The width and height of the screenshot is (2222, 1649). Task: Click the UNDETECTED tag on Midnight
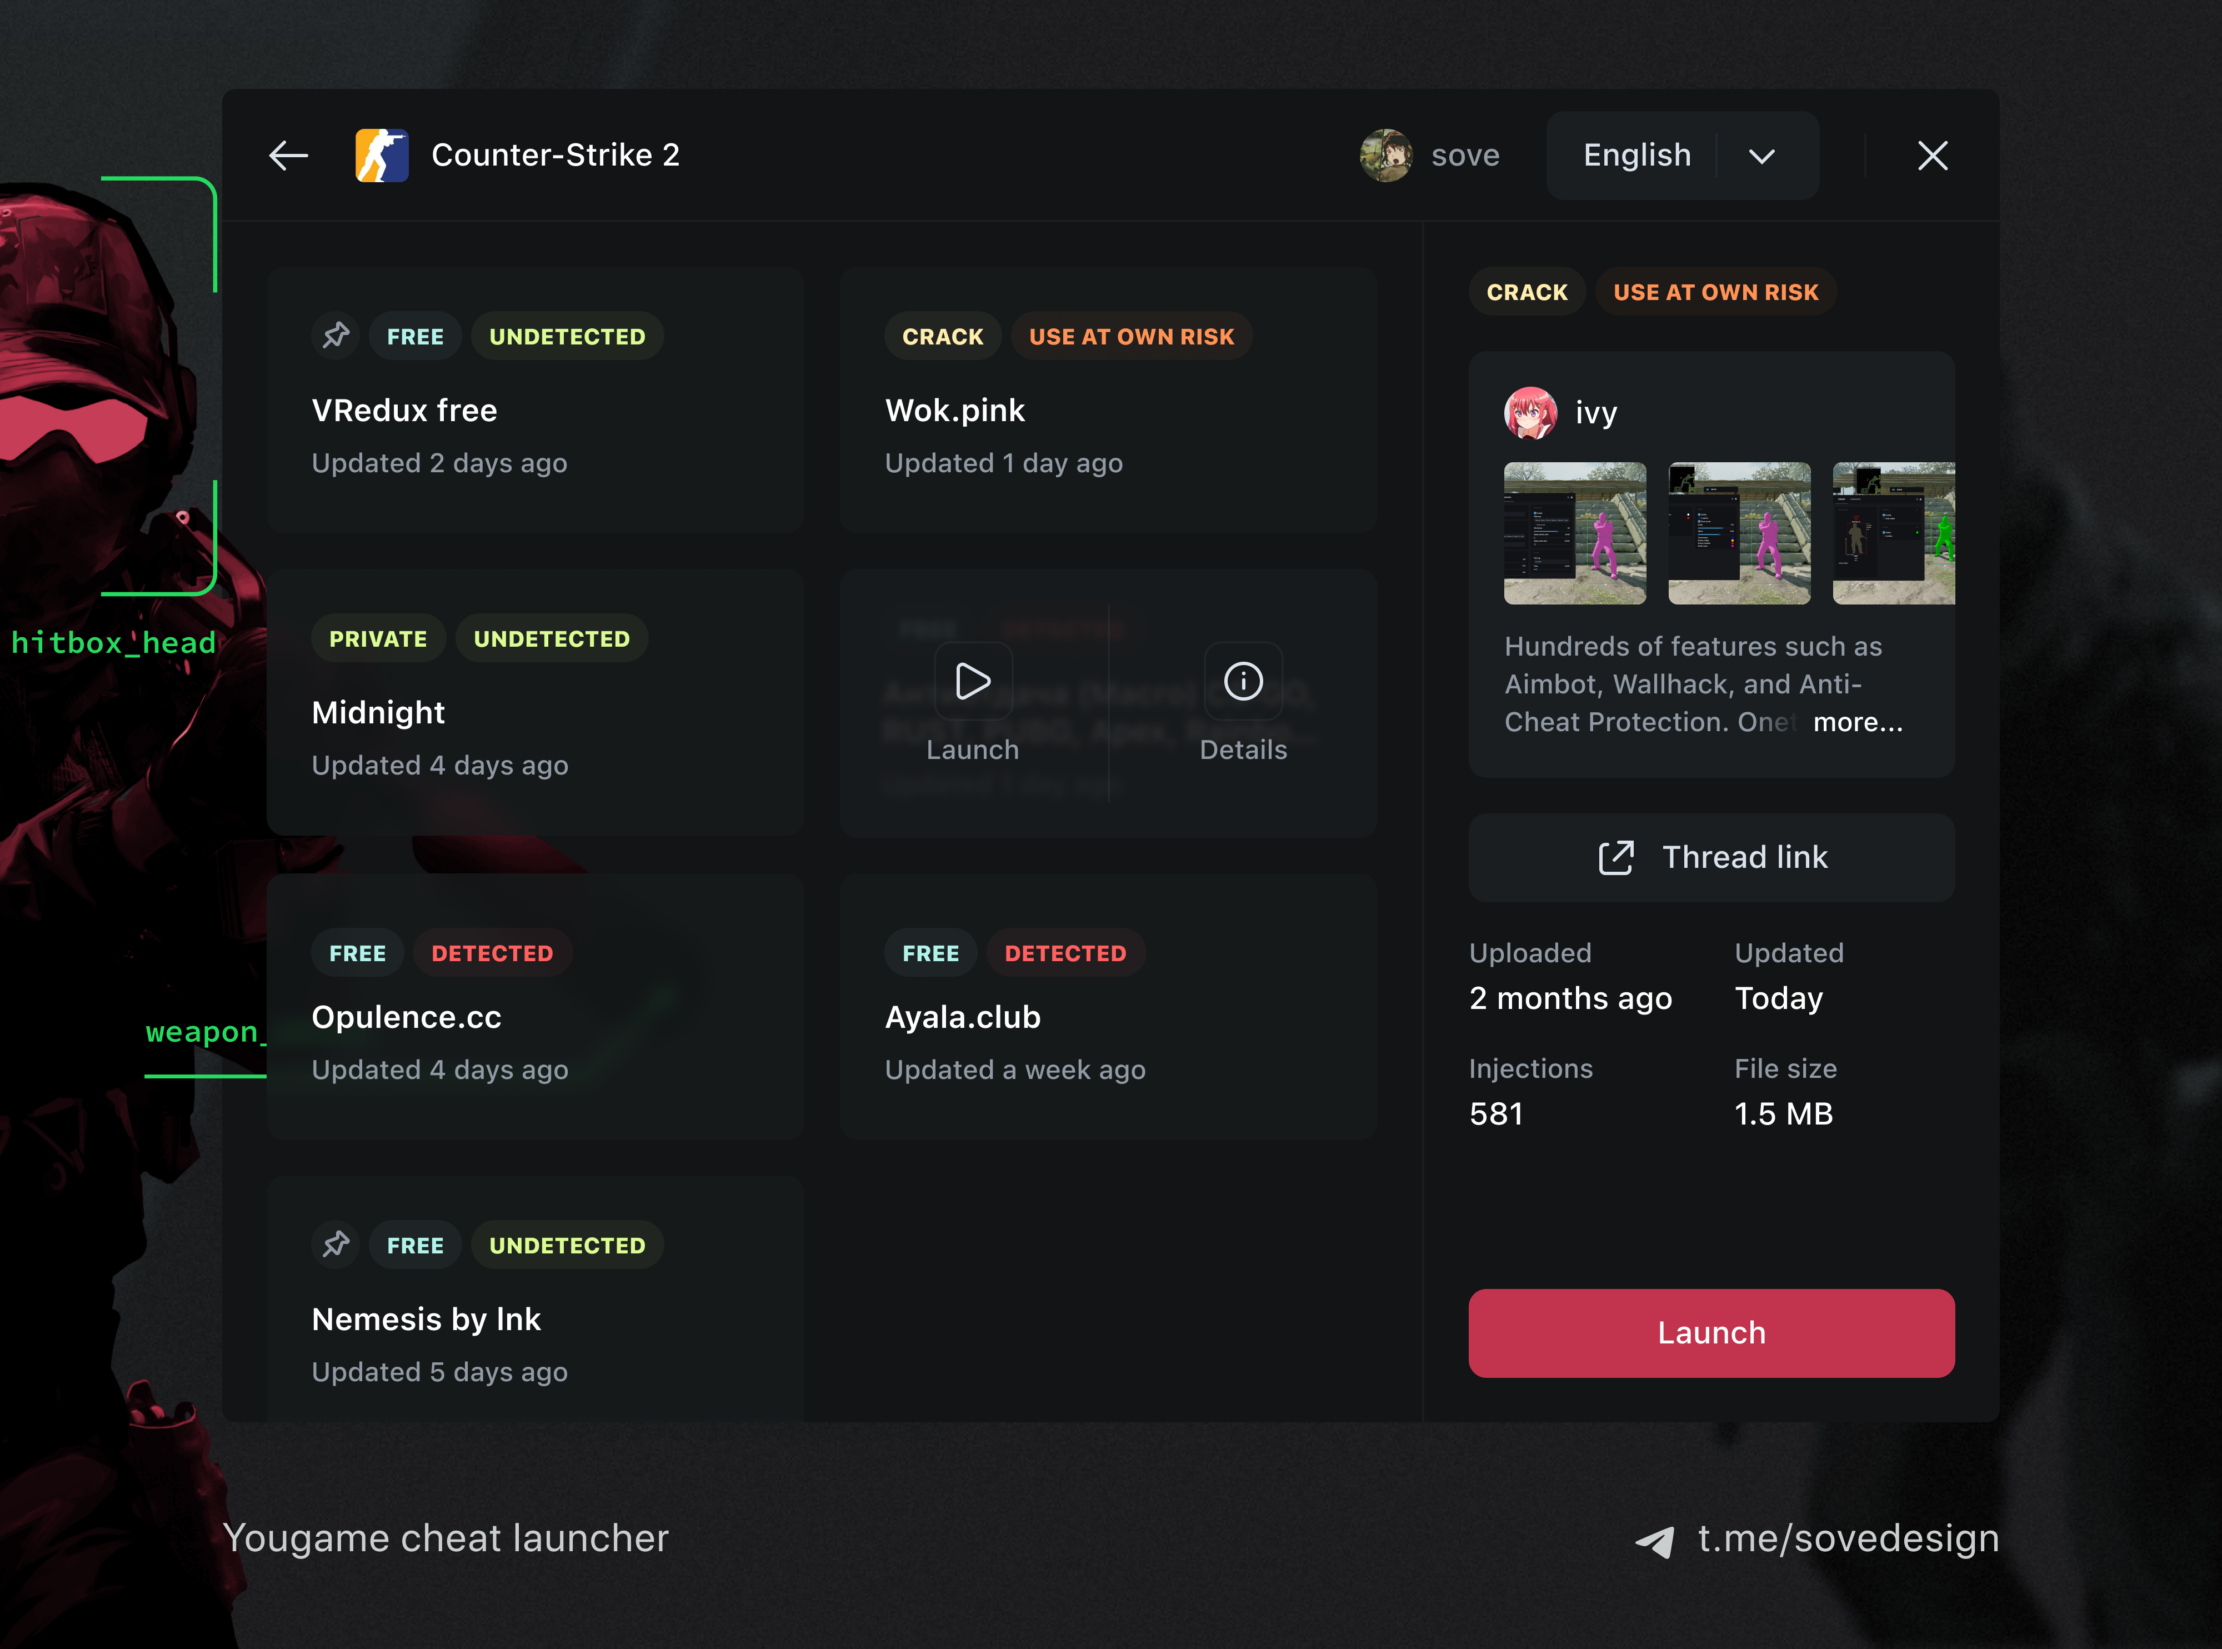pyautogui.click(x=552, y=639)
